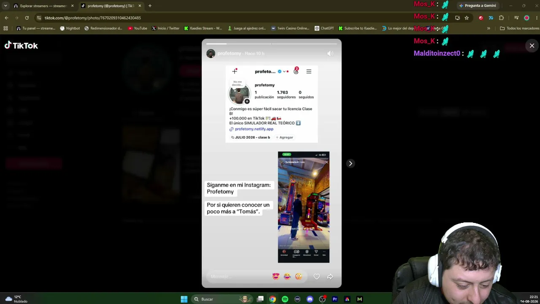Open Adobe Premiere Pro from the taskbar
The image size is (540, 304).
pyautogui.click(x=335, y=299)
